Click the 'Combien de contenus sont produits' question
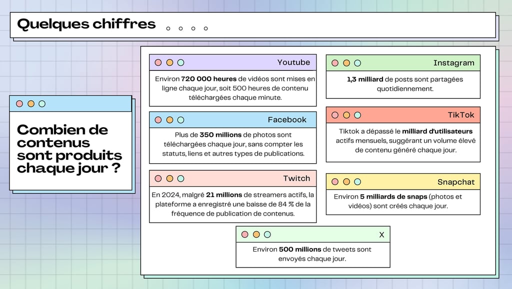The width and height of the screenshot is (512, 289). (x=69, y=149)
